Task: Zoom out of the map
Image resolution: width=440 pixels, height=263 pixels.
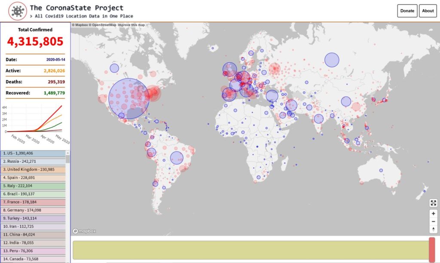Action: (433, 221)
